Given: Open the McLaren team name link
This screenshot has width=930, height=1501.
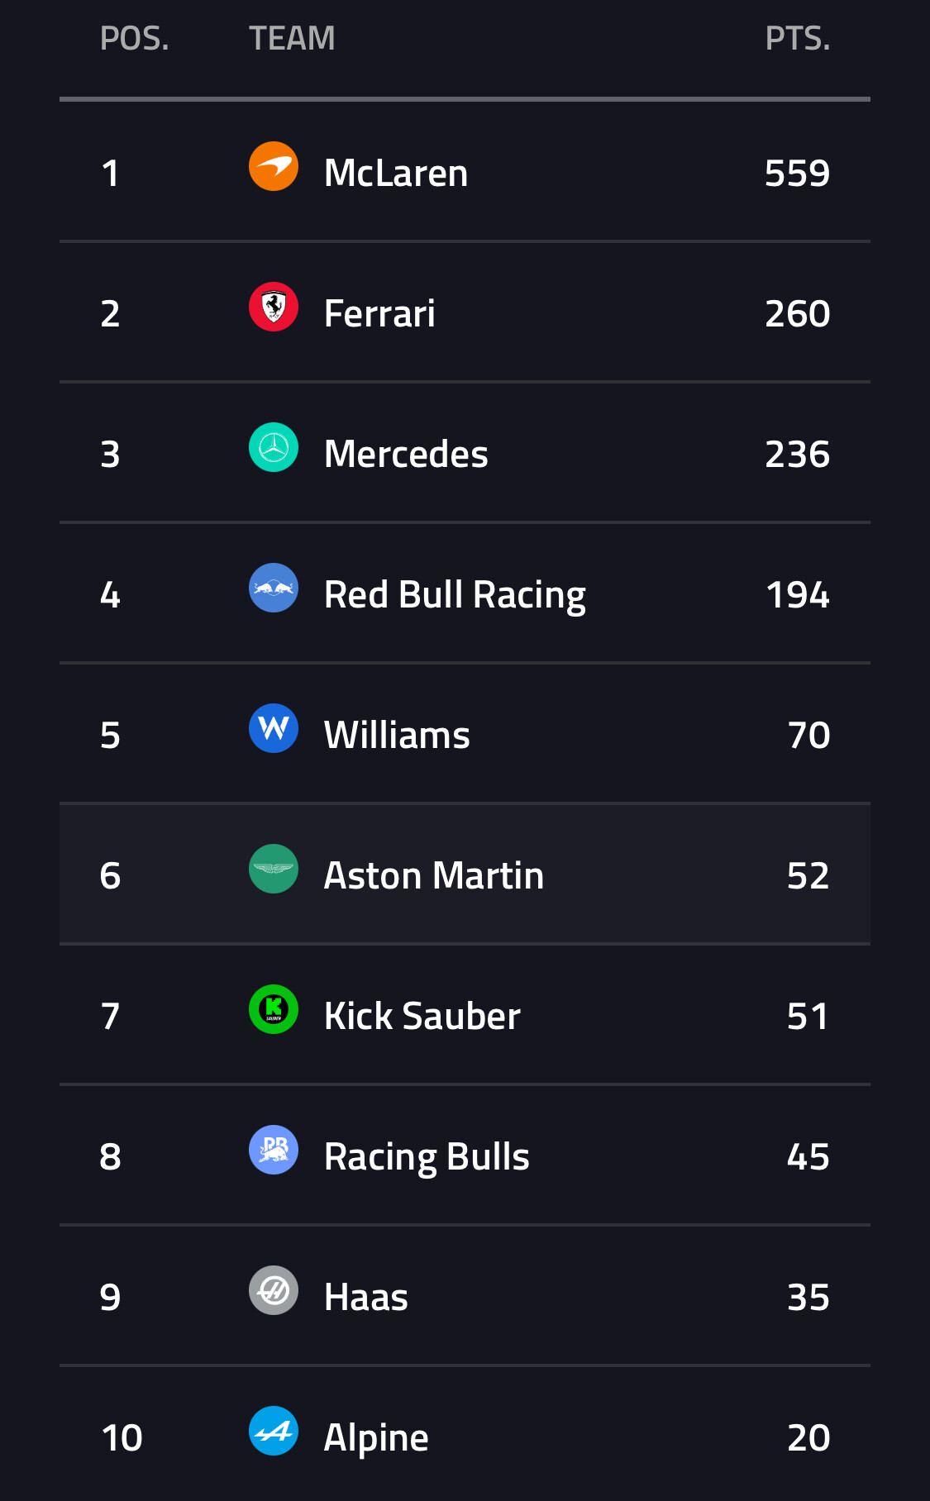Looking at the screenshot, I should tap(396, 173).
